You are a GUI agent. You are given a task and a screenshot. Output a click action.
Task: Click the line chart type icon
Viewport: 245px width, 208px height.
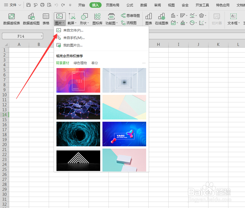pos(192,15)
